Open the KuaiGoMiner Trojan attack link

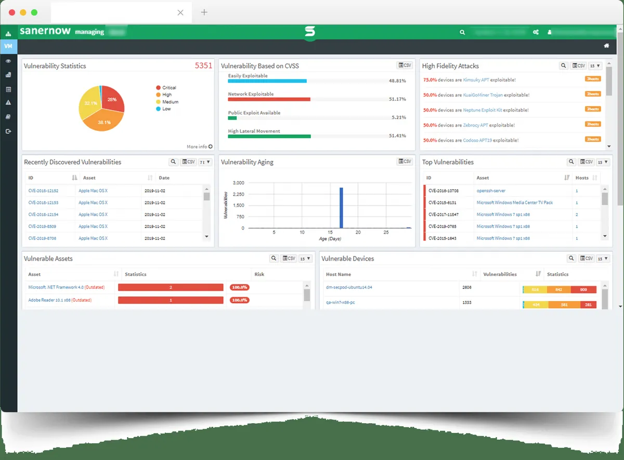(483, 95)
